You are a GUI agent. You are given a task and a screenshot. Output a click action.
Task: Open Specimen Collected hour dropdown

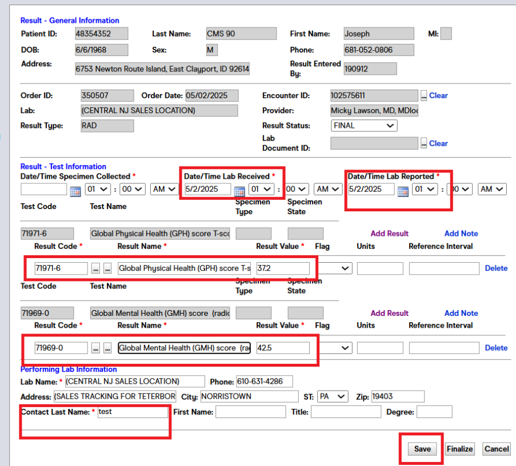[x=97, y=189]
